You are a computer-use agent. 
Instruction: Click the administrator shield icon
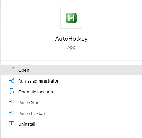pos(12,80)
